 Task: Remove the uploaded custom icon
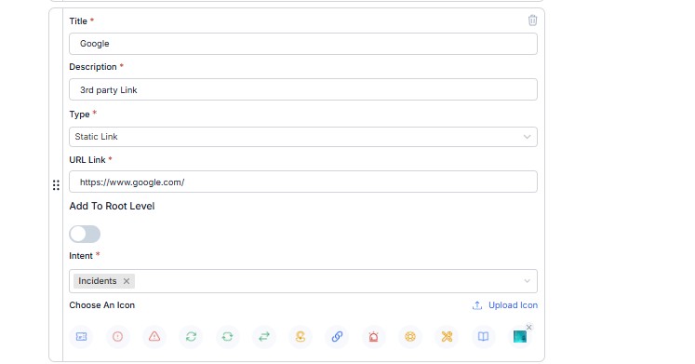coord(528,327)
